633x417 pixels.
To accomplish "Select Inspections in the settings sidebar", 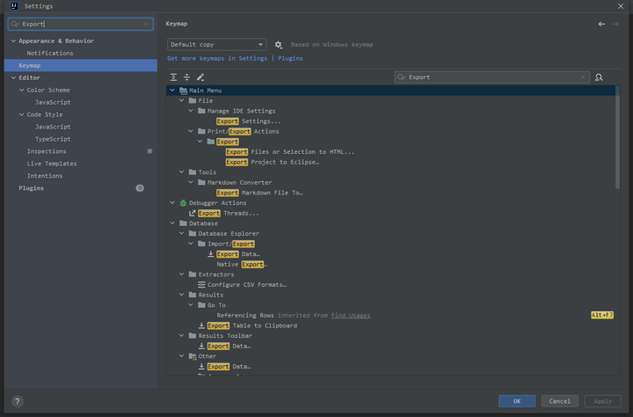I will 47,151.
